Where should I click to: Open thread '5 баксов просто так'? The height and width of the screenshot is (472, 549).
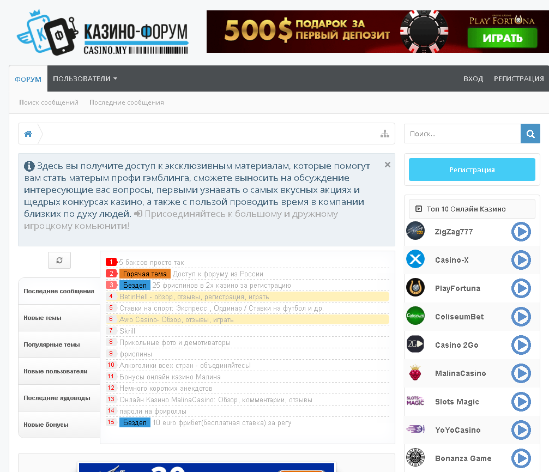click(151, 262)
